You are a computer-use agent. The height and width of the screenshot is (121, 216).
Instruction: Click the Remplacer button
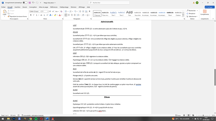191,13
